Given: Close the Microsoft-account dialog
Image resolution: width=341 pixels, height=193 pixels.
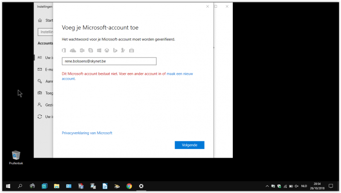Looking at the screenshot, I should pos(207,6).
